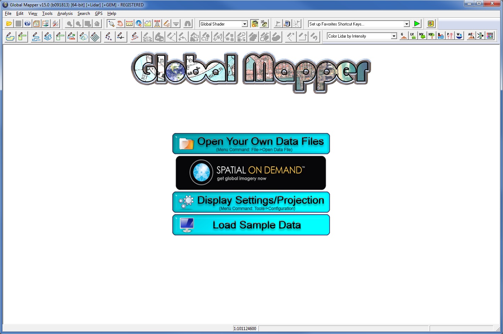Image resolution: width=503 pixels, height=334 pixels.
Task: Click the Open Data File folder icon
Action: 9,24
